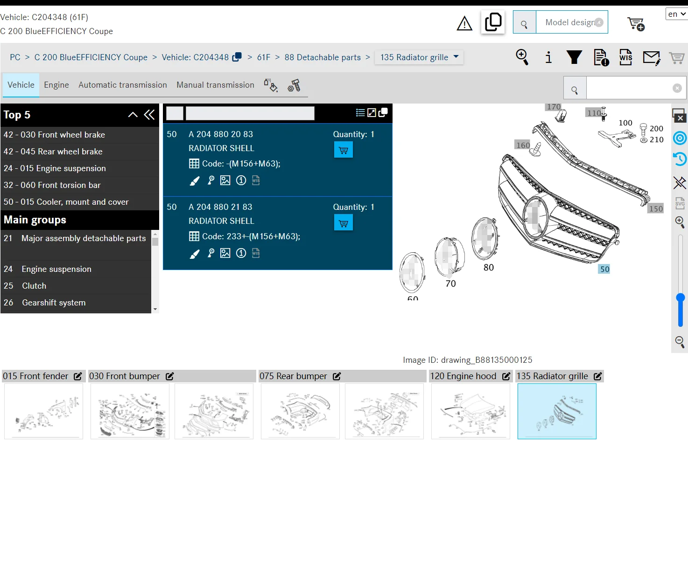The image size is (688, 561).
Task: Click the email envelope with pencil icon
Action: tap(652, 58)
